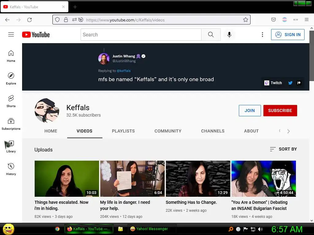
Task: Bookmark page with star icon
Action: click(x=246, y=20)
